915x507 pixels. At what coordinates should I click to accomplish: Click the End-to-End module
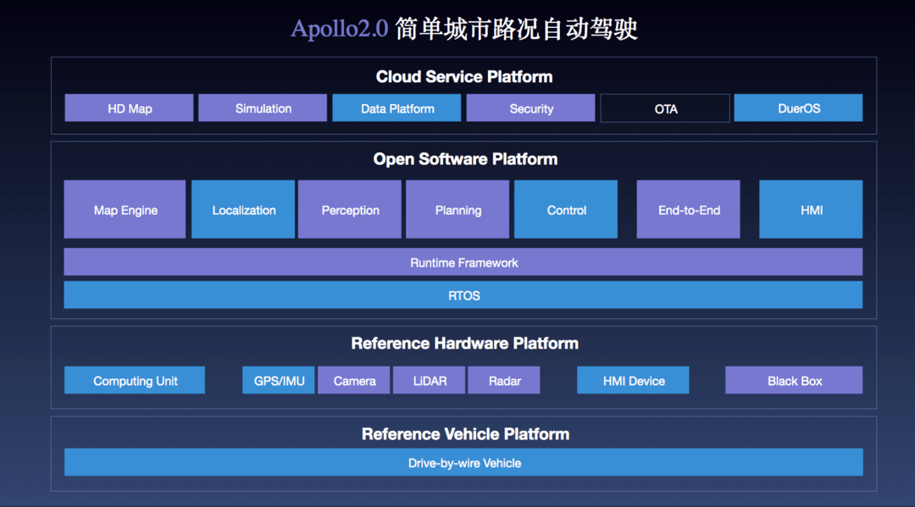(x=689, y=209)
